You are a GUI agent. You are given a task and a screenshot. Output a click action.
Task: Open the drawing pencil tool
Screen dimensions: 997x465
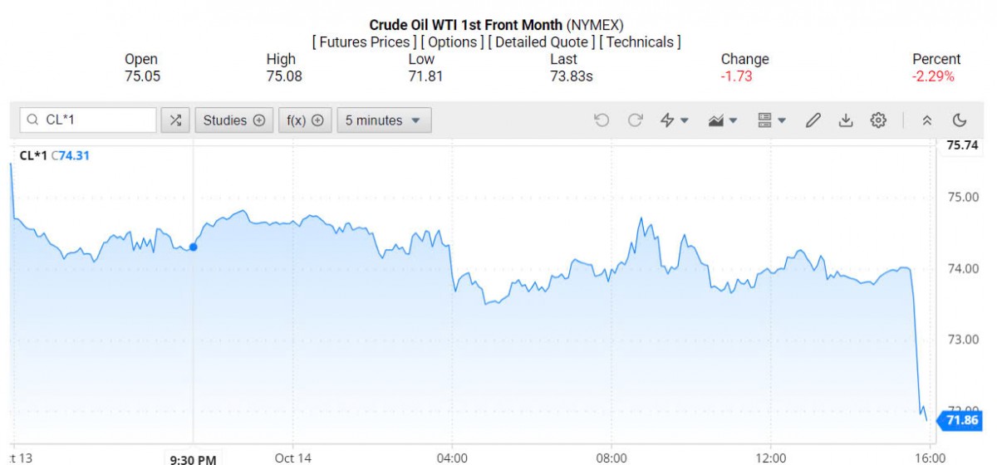[813, 120]
